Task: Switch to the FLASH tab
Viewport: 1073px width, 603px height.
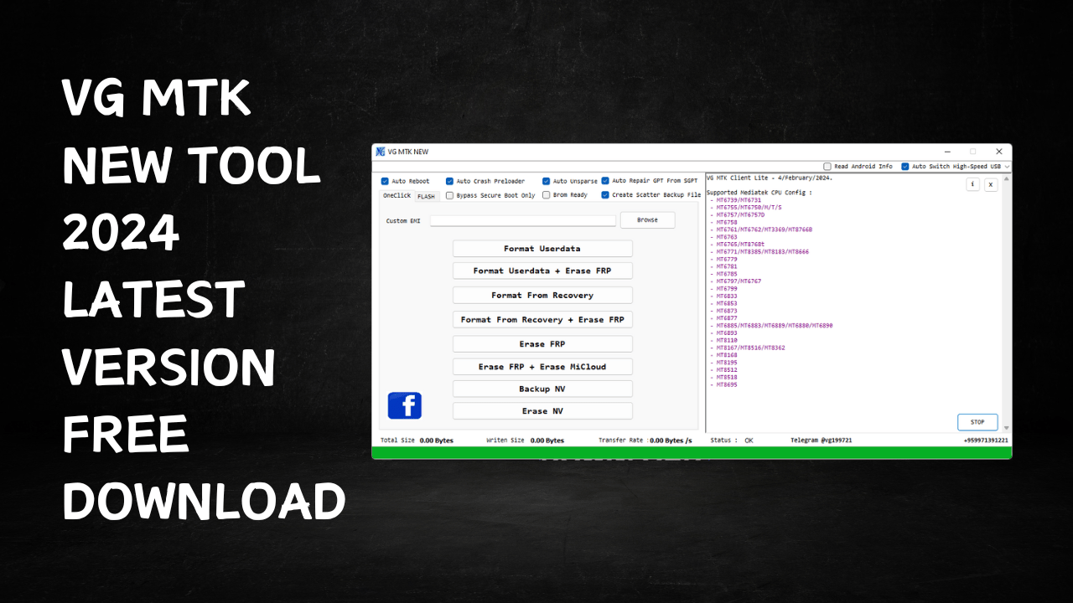Action: pos(426,197)
